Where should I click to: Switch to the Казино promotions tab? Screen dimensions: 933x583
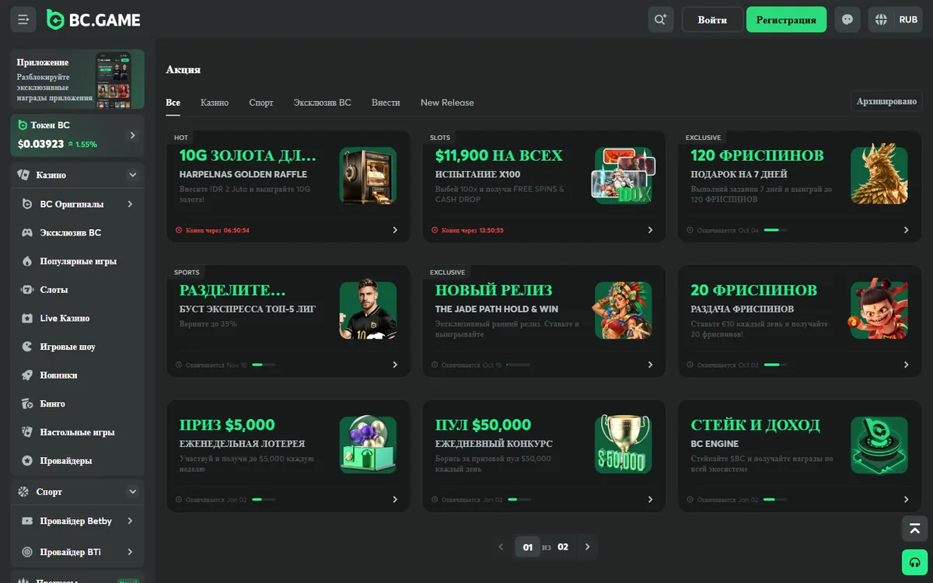click(215, 103)
